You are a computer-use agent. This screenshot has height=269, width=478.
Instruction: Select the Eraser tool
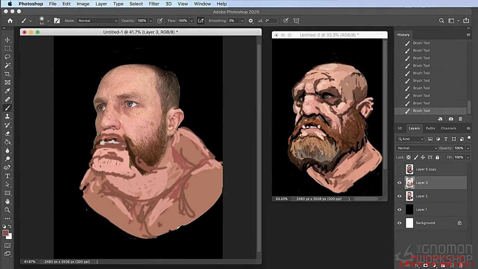pyautogui.click(x=7, y=133)
